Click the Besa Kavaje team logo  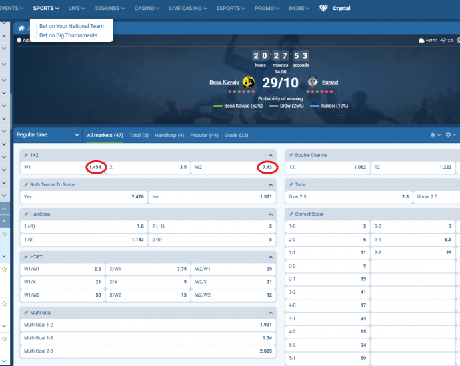[x=249, y=82]
